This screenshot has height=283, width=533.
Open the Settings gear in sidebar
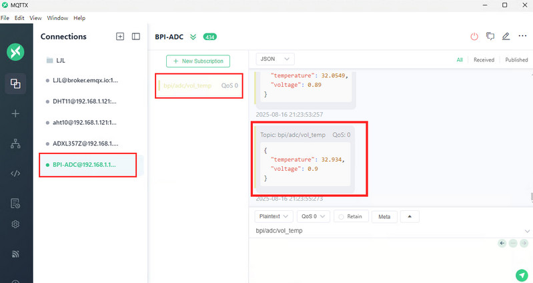coord(15,224)
